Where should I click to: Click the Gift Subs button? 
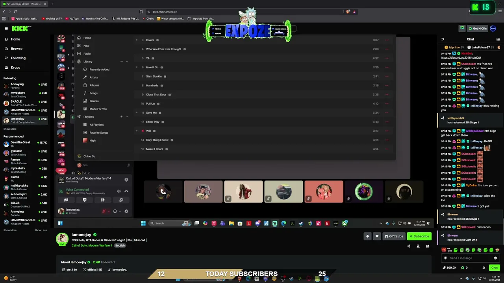tap(393, 236)
